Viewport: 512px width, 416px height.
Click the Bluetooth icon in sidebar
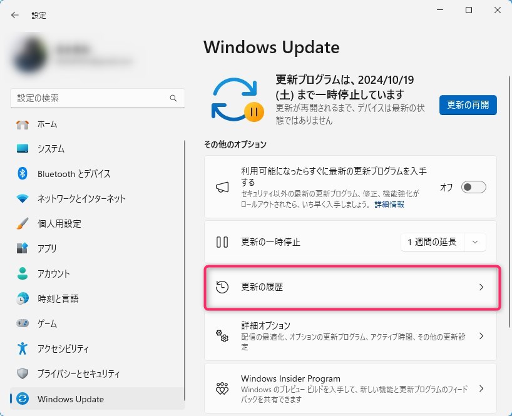[23, 174]
